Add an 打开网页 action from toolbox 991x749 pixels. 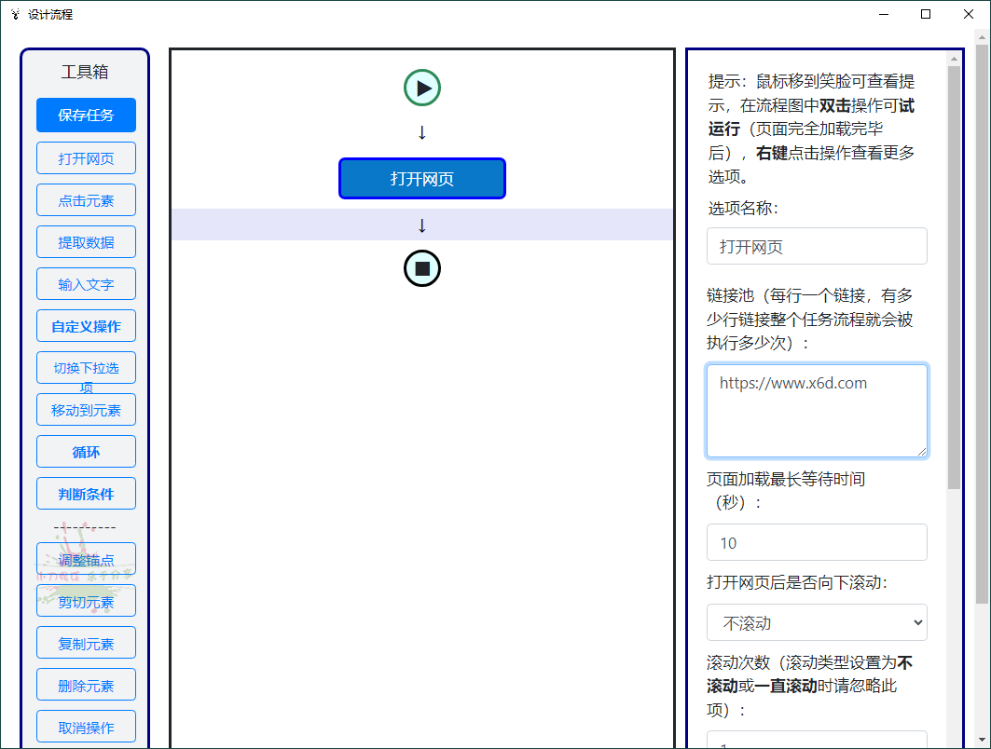[86, 158]
